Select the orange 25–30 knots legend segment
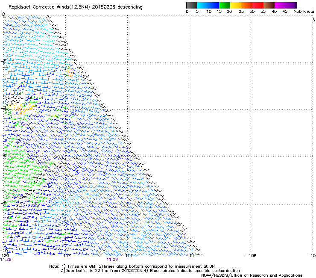This screenshot has width=316, height=278. click(247, 5)
